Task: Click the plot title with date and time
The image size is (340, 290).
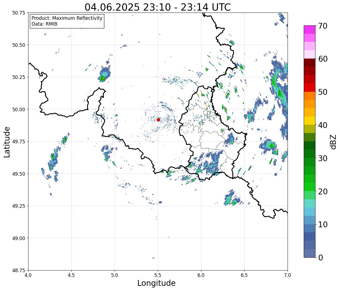Action: click(x=158, y=7)
